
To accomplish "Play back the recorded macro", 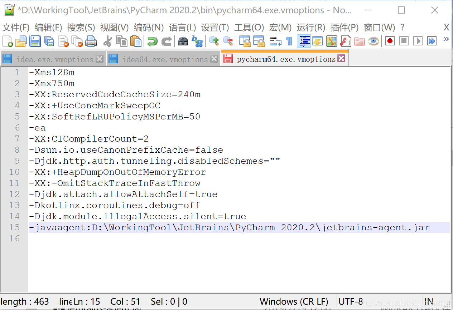I will coord(418,41).
